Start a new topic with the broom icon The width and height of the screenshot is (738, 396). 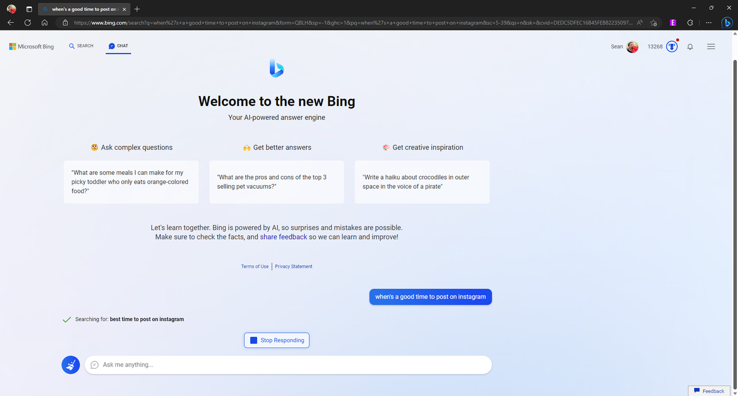tap(71, 365)
